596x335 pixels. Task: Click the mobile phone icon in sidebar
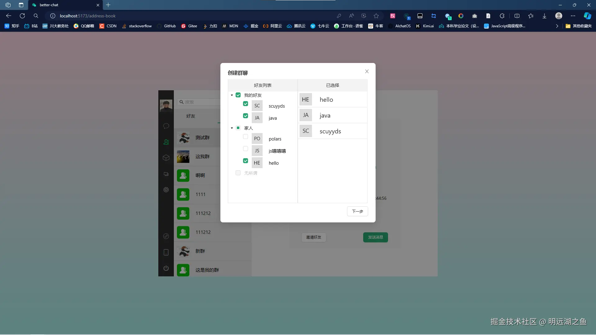(166, 252)
